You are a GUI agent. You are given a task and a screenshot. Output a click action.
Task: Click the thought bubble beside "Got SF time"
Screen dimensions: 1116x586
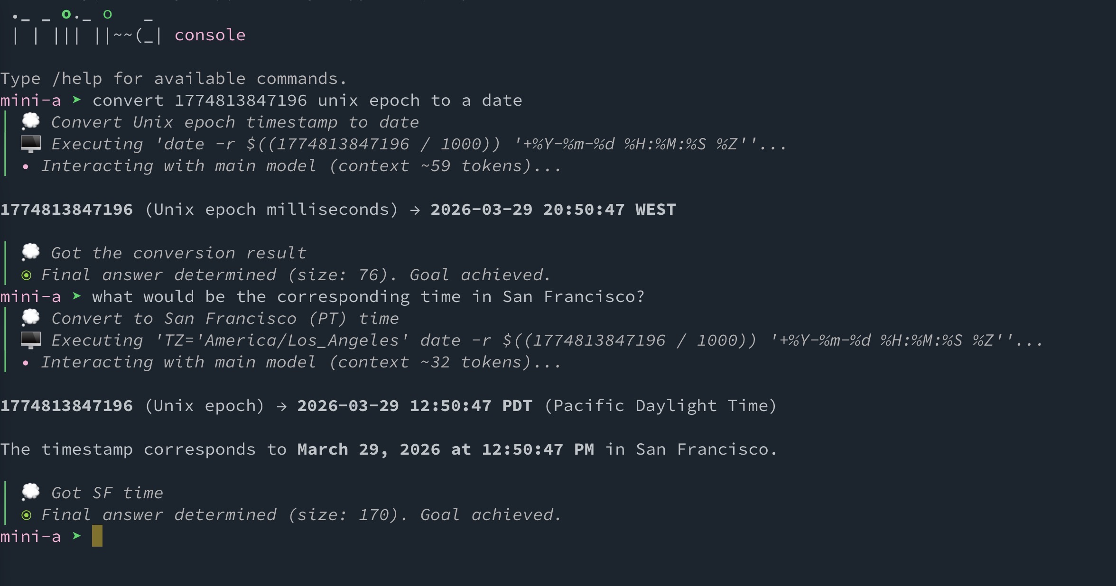click(31, 492)
